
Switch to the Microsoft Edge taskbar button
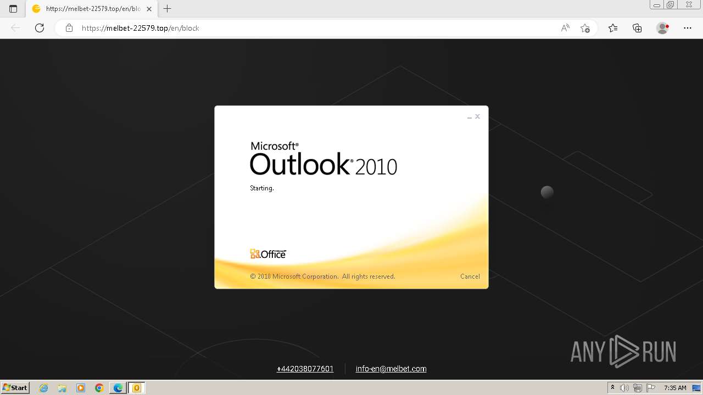pyautogui.click(x=118, y=388)
